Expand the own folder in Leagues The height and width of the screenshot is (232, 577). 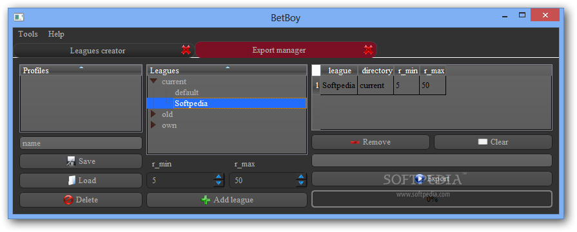pos(153,125)
